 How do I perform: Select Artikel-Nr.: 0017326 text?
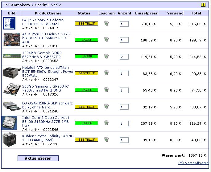pos(40,94)
